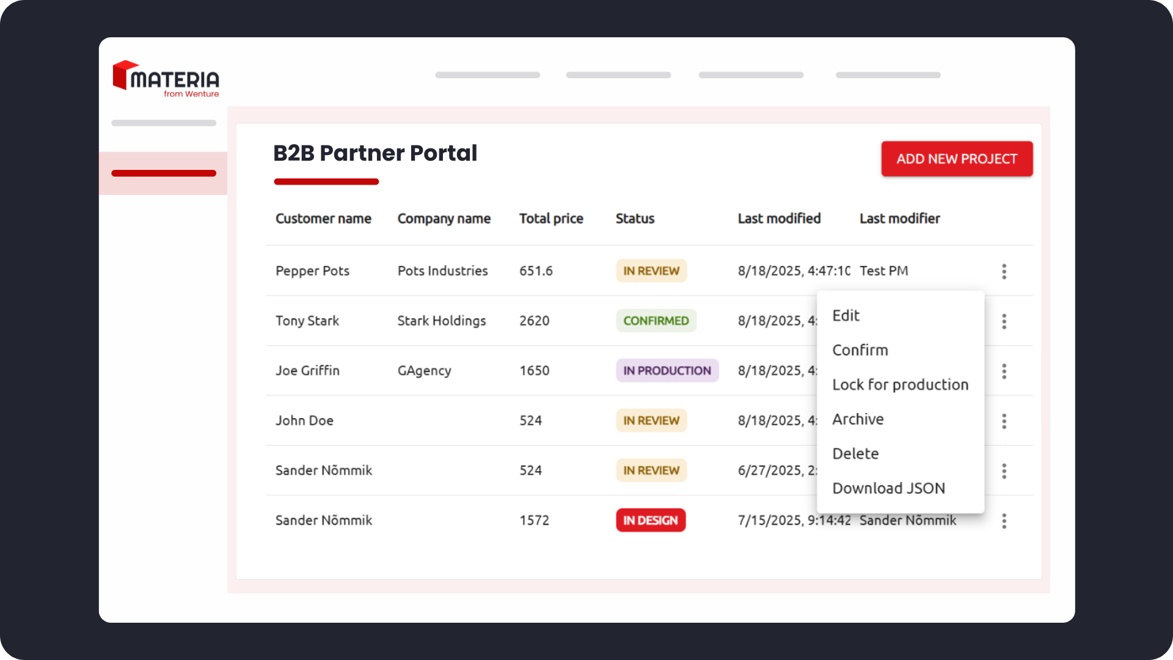This screenshot has width=1173, height=660.
Task: Click the kebab icon on the first Sander Nõmmik row
Action: (1004, 471)
